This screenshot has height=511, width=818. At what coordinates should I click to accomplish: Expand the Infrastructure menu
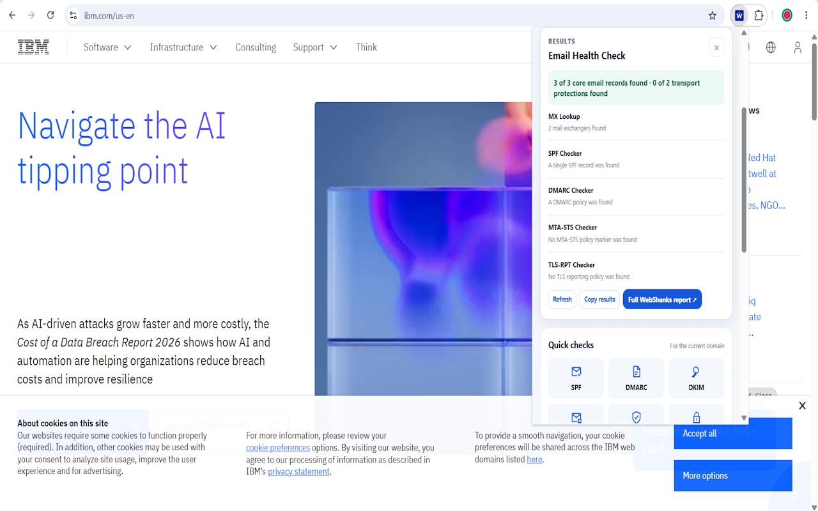click(183, 47)
